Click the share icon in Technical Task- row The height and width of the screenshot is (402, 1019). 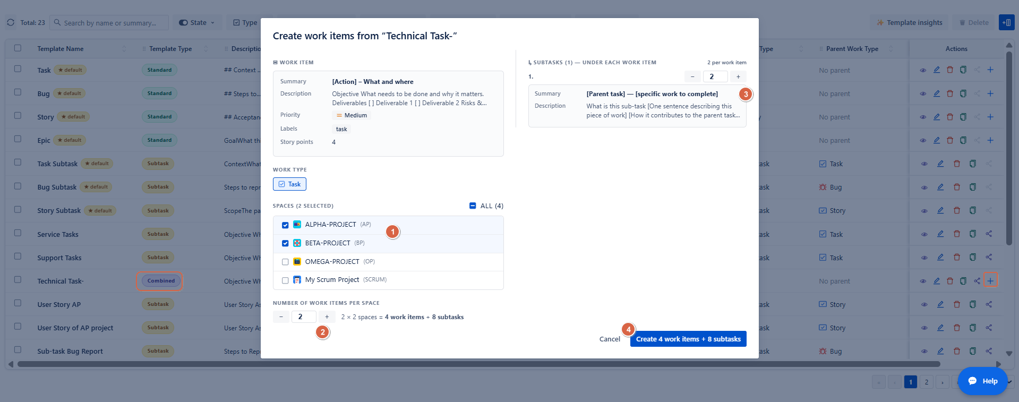click(x=977, y=281)
